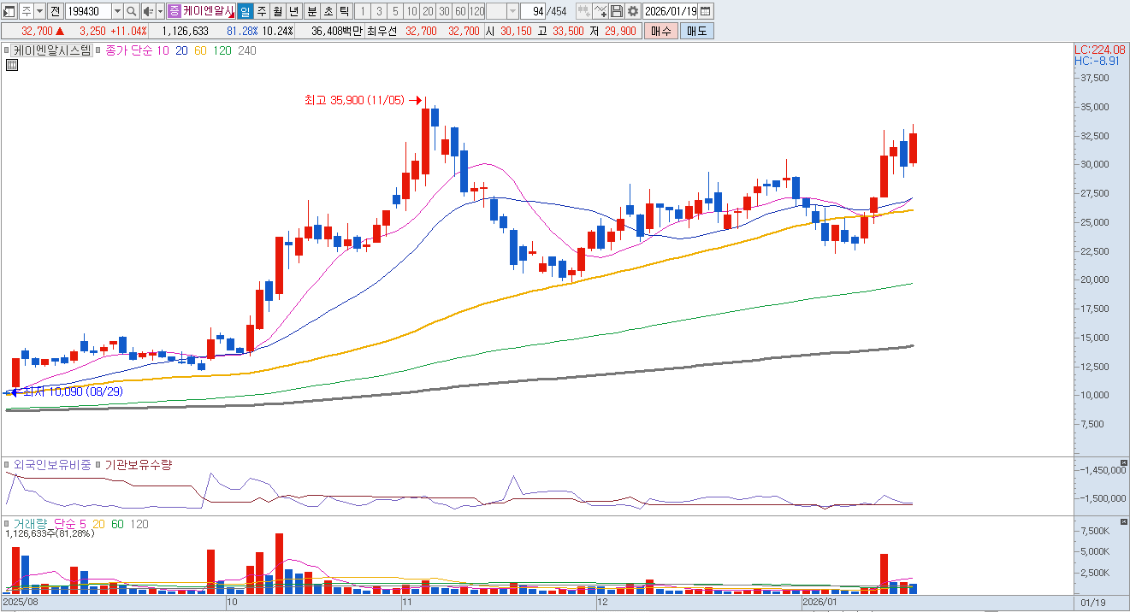Click the stock search magnifier icon
This screenshot has width=1130, height=612.
132,11
